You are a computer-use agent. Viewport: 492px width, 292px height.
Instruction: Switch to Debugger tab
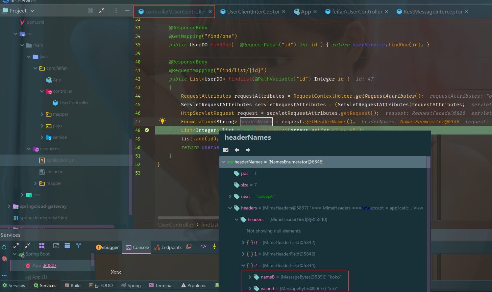107,247
